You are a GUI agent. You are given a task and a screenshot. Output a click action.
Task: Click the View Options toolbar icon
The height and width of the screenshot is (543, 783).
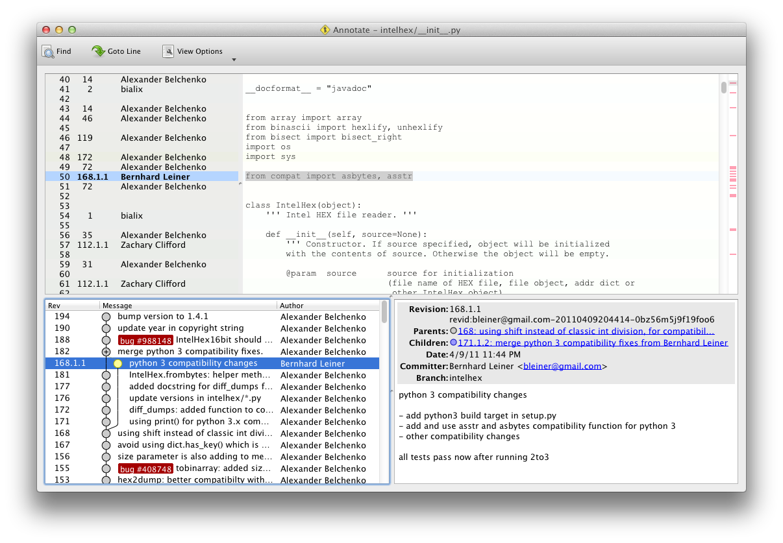pos(168,52)
